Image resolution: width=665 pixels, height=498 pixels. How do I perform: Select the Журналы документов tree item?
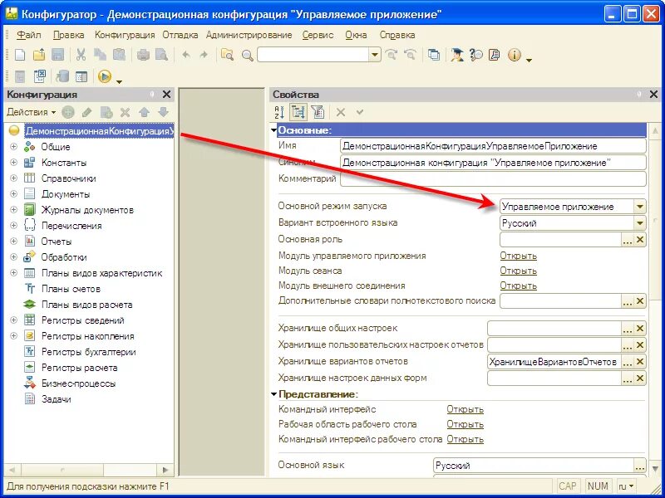pyautogui.click(x=87, y=210)
